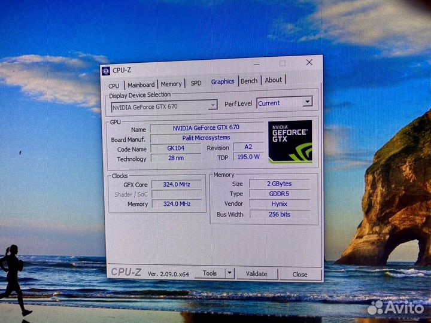Viewport: 431px width, 323px height.
Task: Click the CPU-Z app icon in title bar
Action: pos(106,71)
